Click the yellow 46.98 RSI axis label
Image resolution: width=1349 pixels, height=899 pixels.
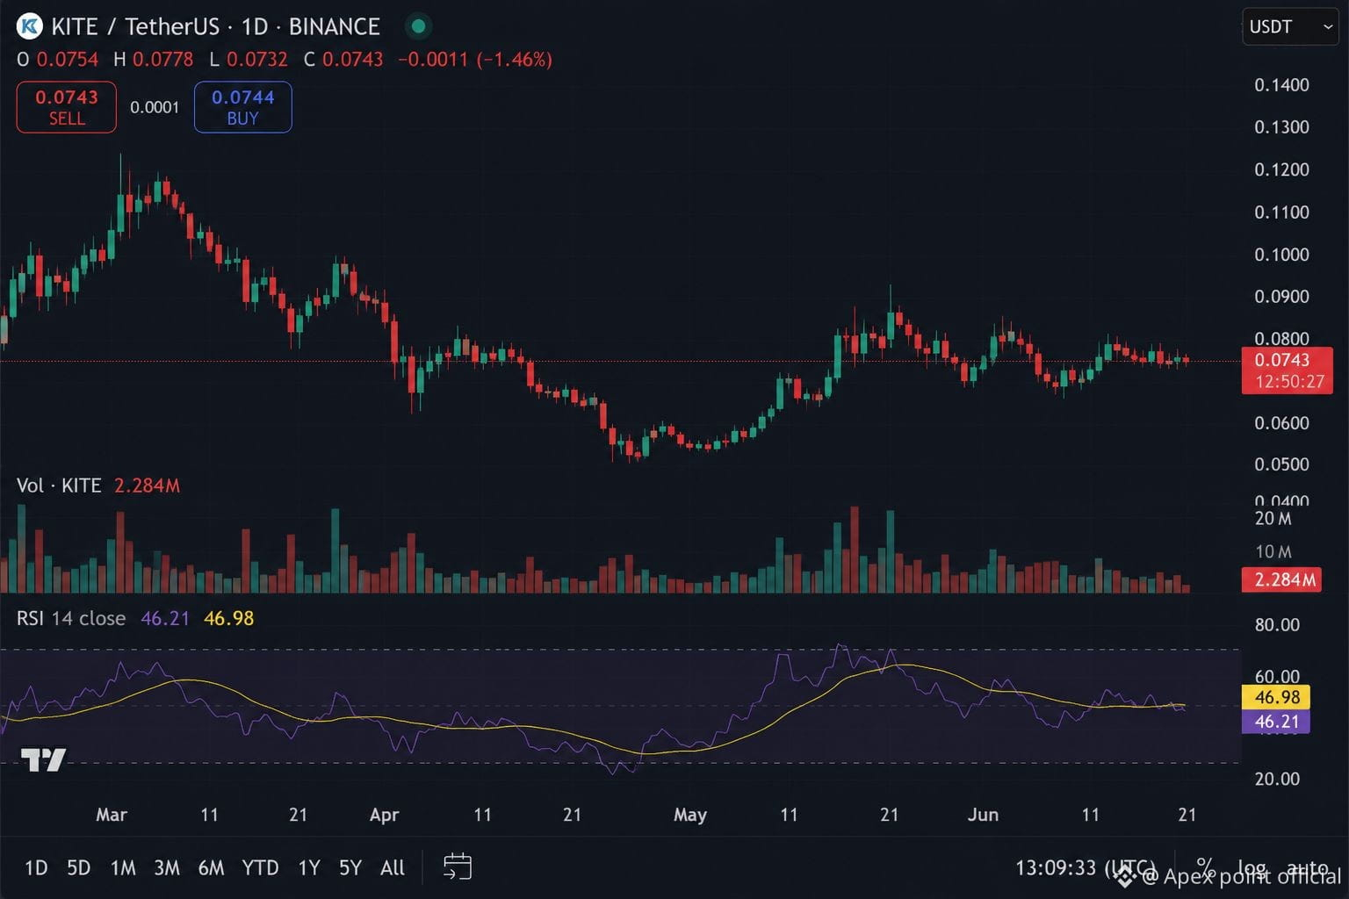[x=1276, y=697]
